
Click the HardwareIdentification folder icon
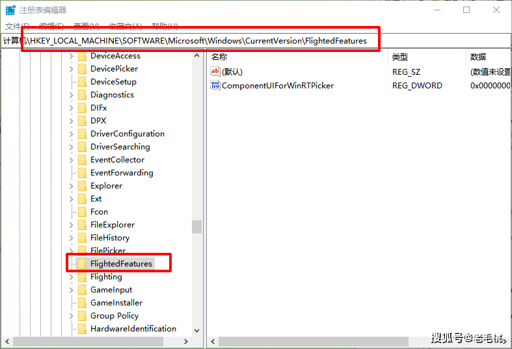pyautogui.click(x=82, y=329)
